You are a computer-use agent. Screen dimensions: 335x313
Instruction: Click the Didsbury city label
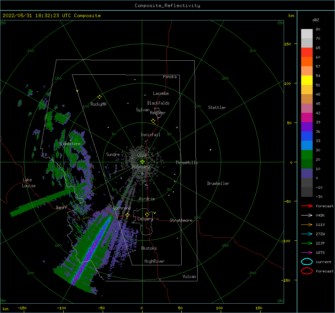click(140, 167)
